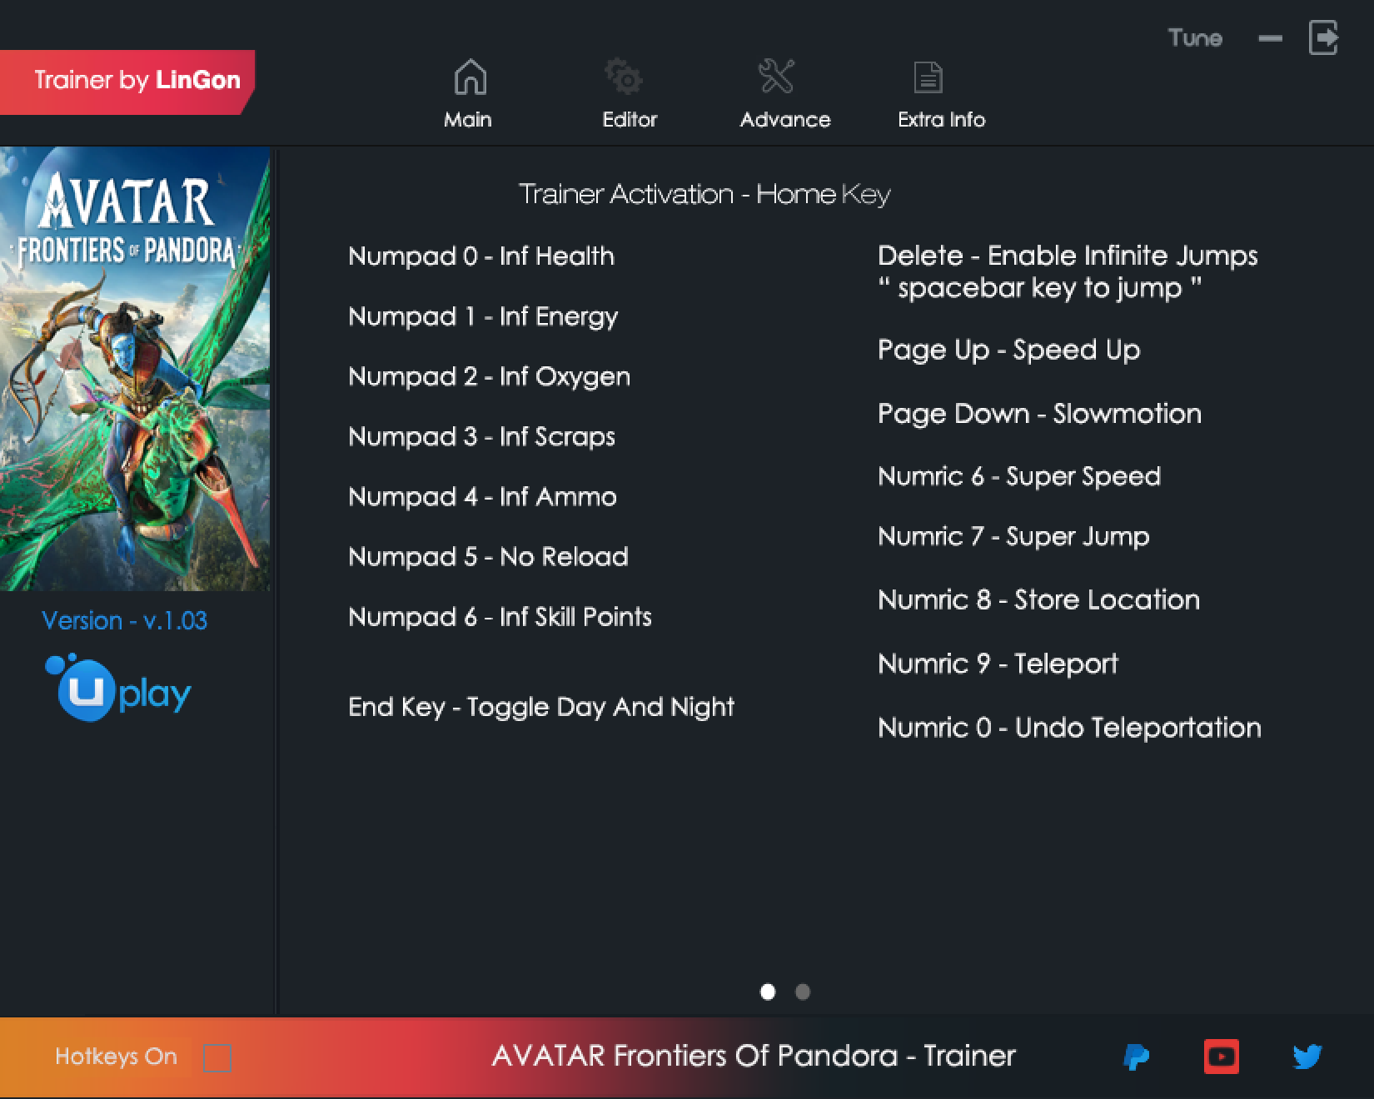The width and height of the screenshot is (1374, 1099).
Task: Click Numpad 6 - Inf Skill Points
Action: (500, 617)
